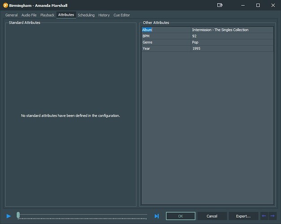The width and height of the screenshot is (281, 224).
Task: Confirm changes with the OK button
Action: (x=180, y=216)
